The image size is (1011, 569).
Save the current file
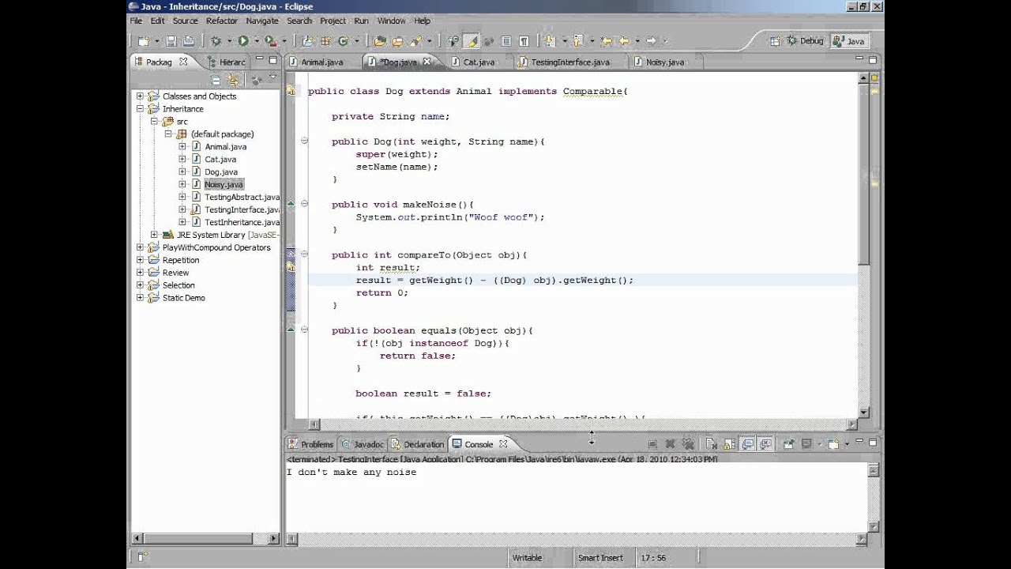point(171,41)
